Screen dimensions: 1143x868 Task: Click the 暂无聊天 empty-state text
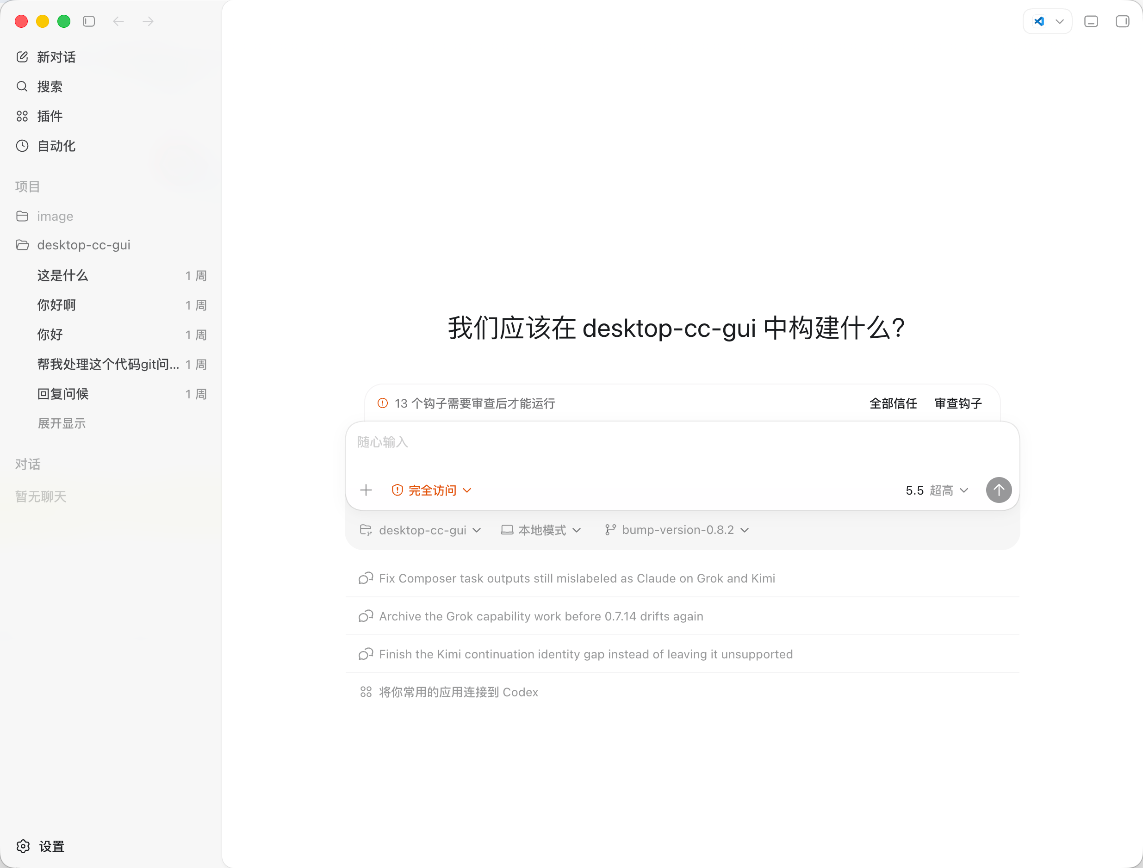coord(41,496)
